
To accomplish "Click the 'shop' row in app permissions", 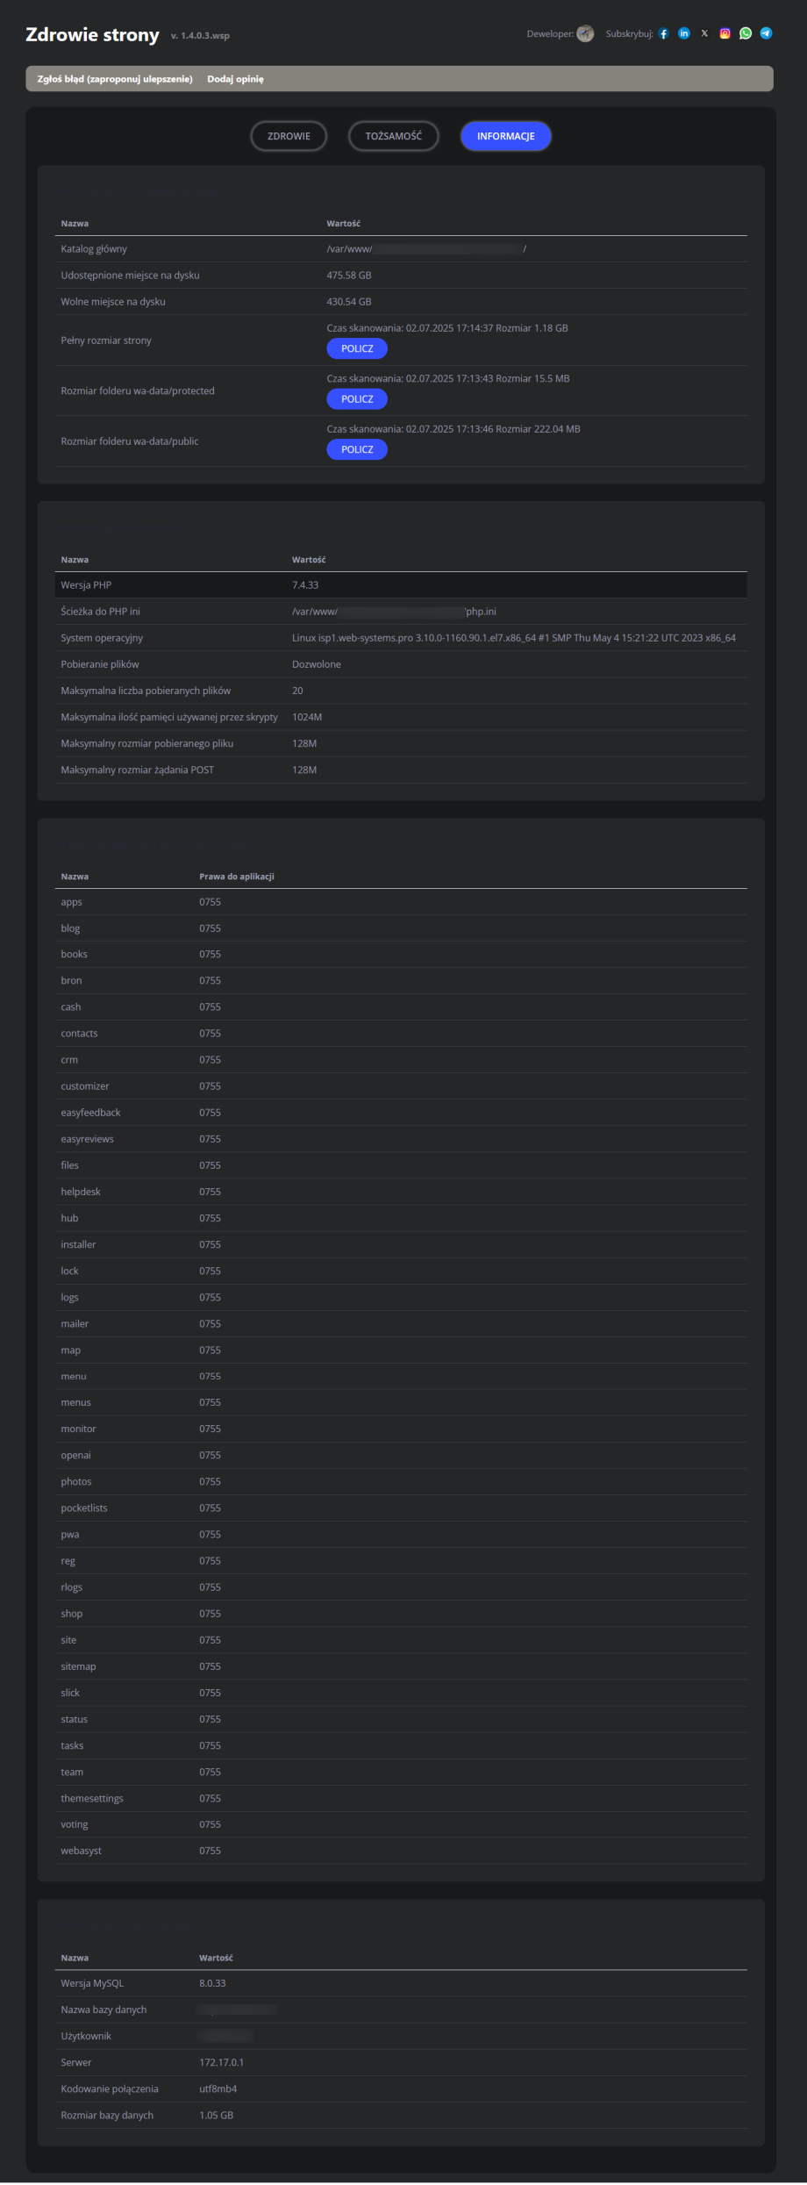I will (x=401, y=1614).
